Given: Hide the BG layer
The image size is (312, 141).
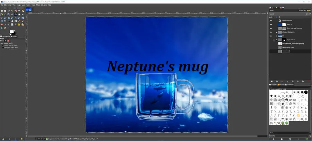Looking at the screenshot, I should [271, 36].
